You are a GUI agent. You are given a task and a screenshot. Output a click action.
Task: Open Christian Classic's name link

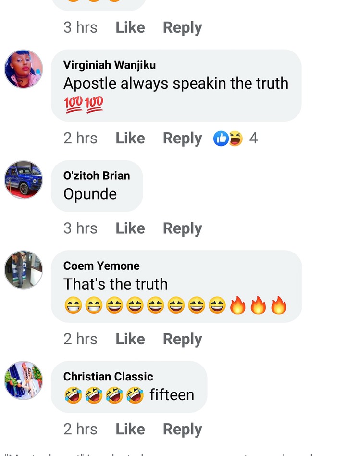pyautogui.click(x=108, y=377)
